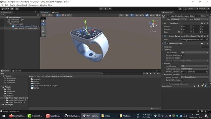Open the Watches folder in the taskbar
This screenshot has width=211, height=119.
click(125, 116)
